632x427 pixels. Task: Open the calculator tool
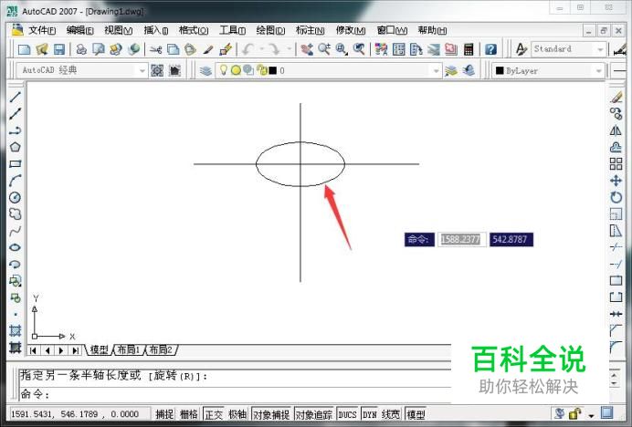click(x=468, y=49)
